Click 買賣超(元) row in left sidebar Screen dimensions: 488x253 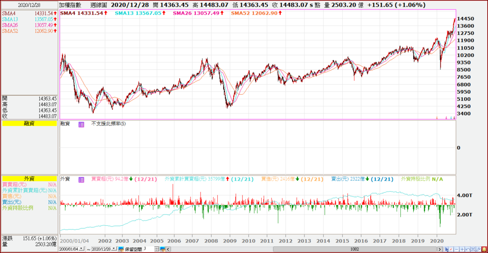click(x=29, y=185)
